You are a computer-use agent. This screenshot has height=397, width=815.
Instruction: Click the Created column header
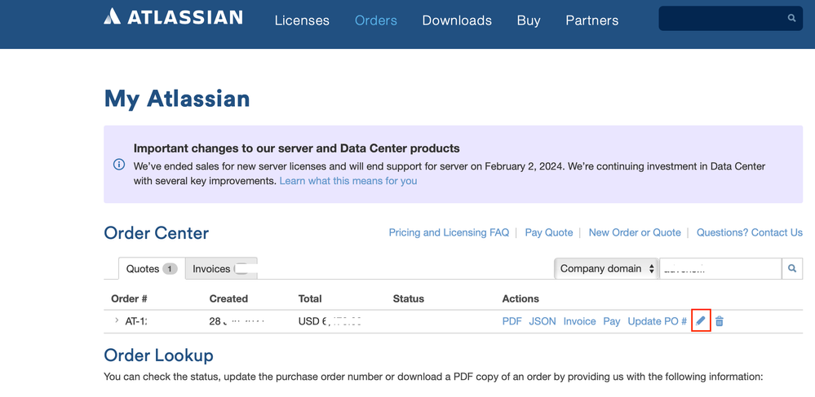(x=228, y=299)
